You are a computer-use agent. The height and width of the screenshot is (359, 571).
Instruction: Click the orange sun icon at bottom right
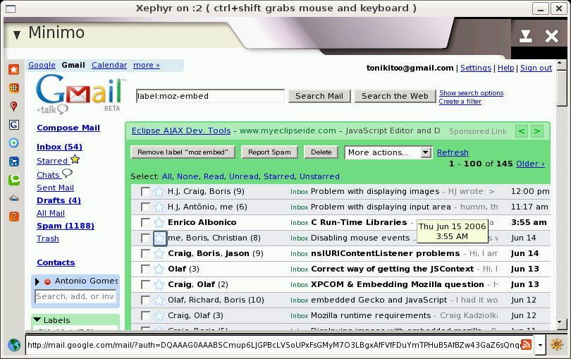(557, 344)
